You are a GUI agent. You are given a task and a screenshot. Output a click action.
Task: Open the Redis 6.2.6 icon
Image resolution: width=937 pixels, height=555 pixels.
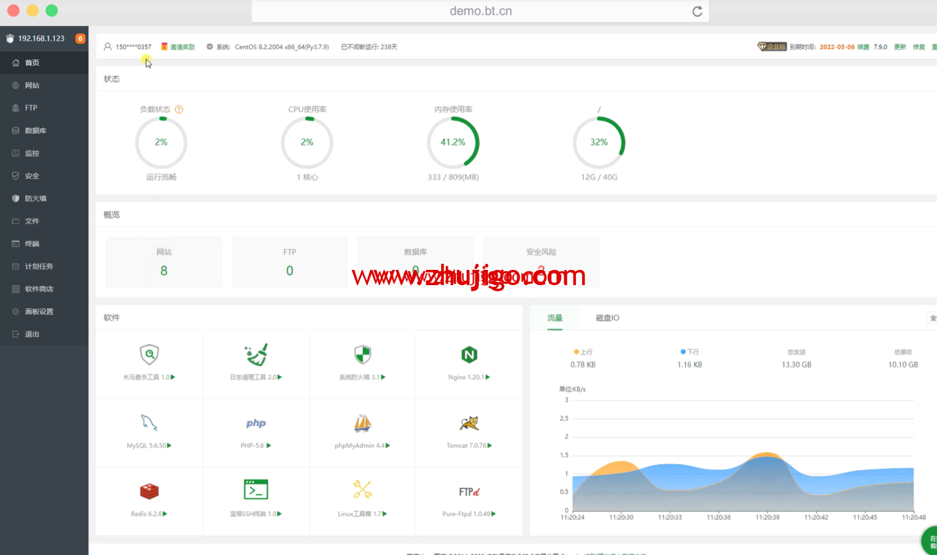[149, 491]
